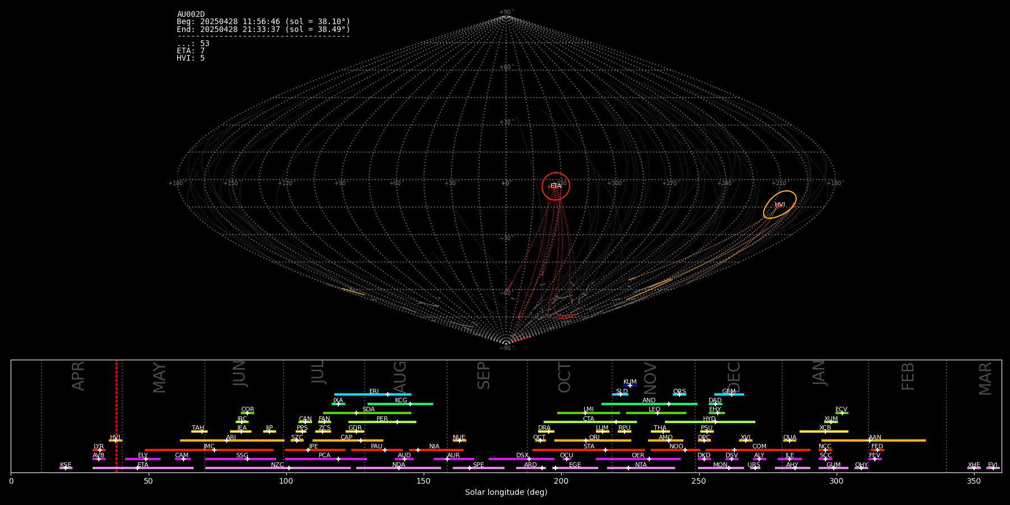1010x505 pixels.
Task: Click the 200 tick on solar longitude axis
Action: (x=561, y=481)
